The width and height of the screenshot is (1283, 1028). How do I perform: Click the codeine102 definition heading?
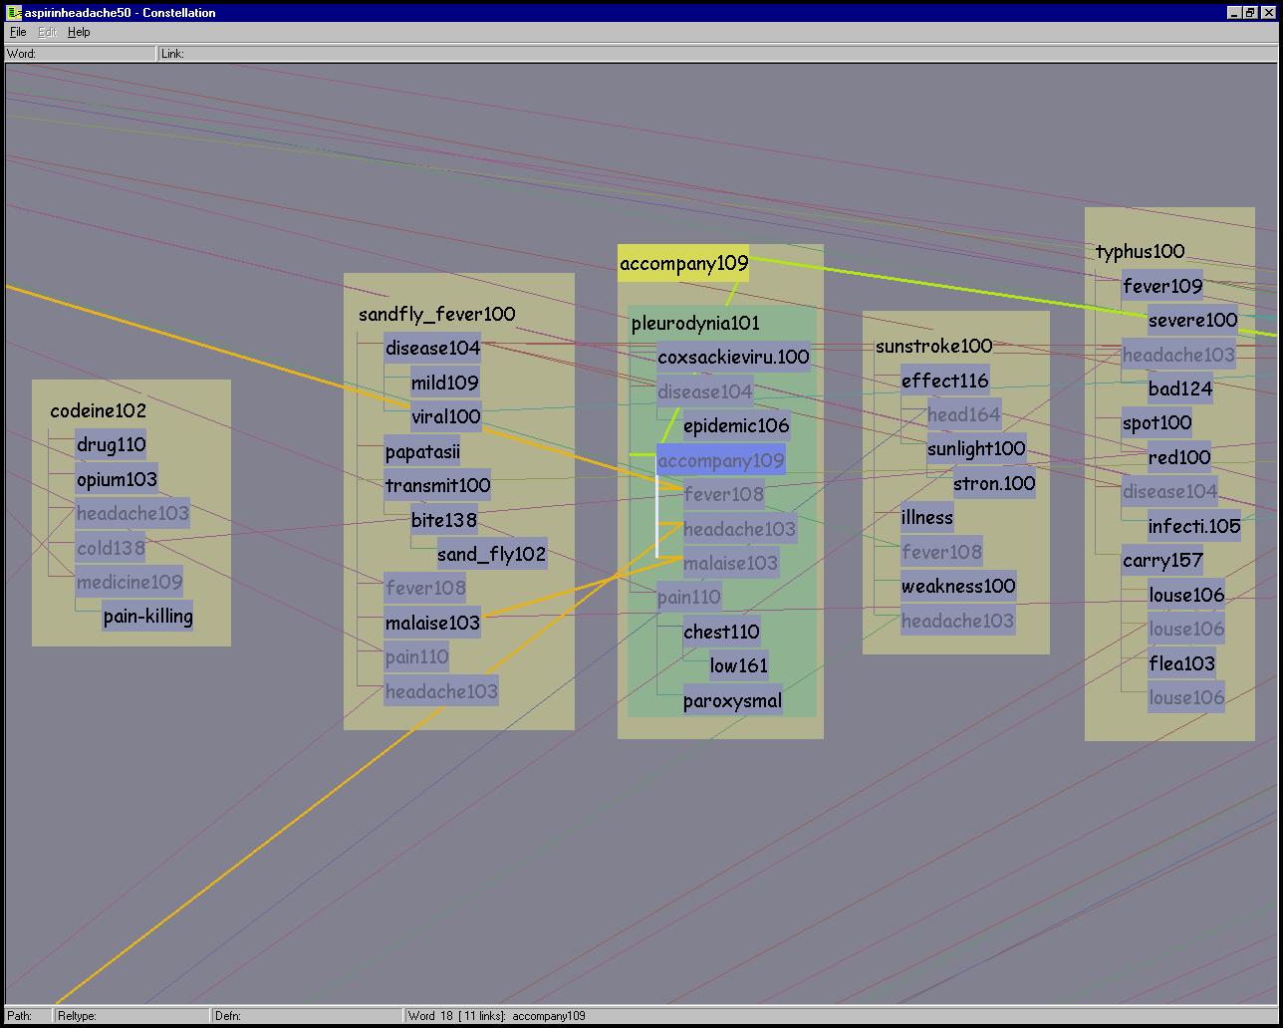(98, 410)
